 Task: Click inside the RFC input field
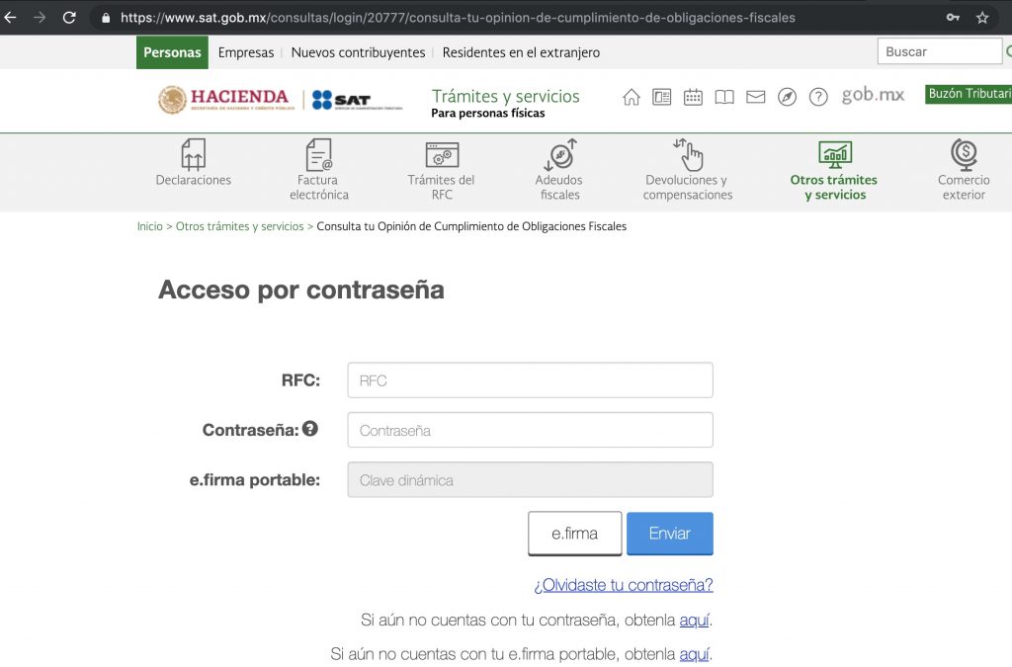point(530,379)
